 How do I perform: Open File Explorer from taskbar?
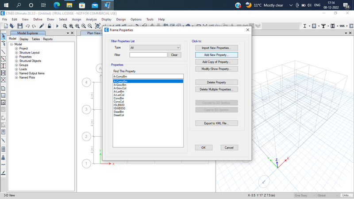pos(69,5)
